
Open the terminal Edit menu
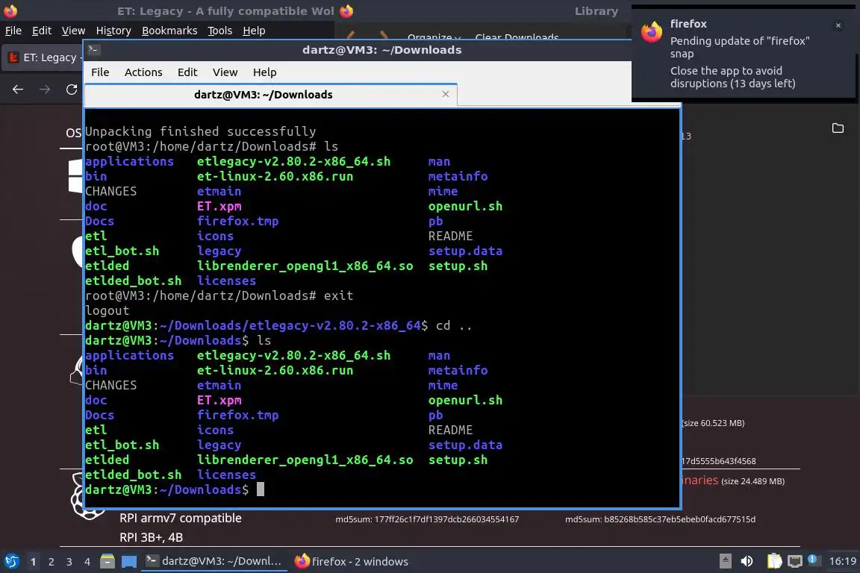(x=187, y=72)
